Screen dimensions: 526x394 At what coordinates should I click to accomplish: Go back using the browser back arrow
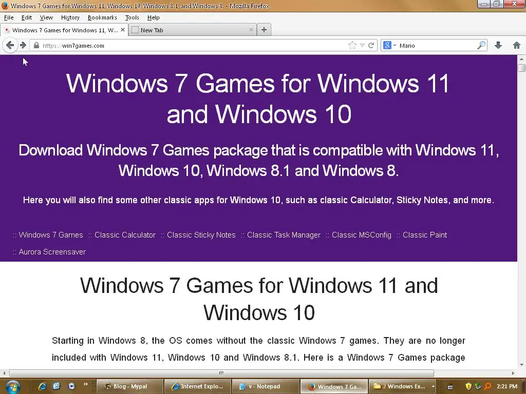tap(10, 45)
